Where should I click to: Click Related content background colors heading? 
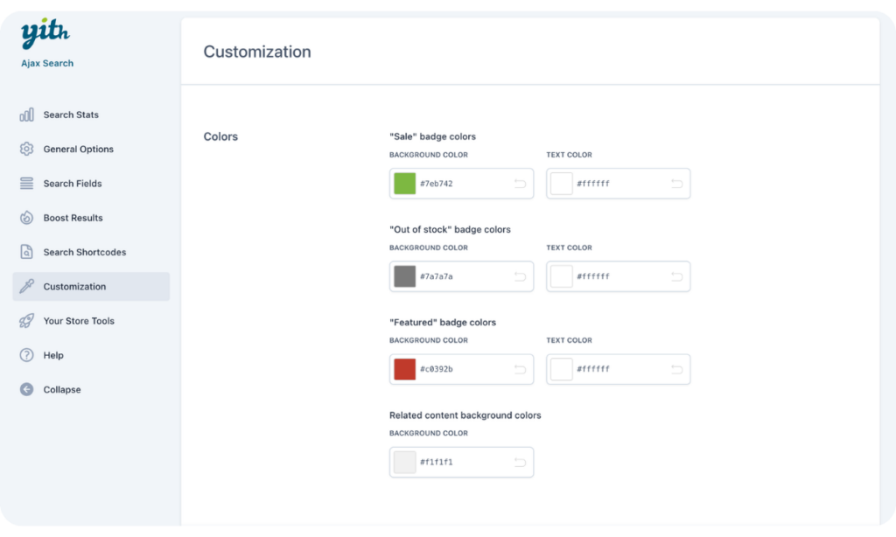[x=465, y=415]
